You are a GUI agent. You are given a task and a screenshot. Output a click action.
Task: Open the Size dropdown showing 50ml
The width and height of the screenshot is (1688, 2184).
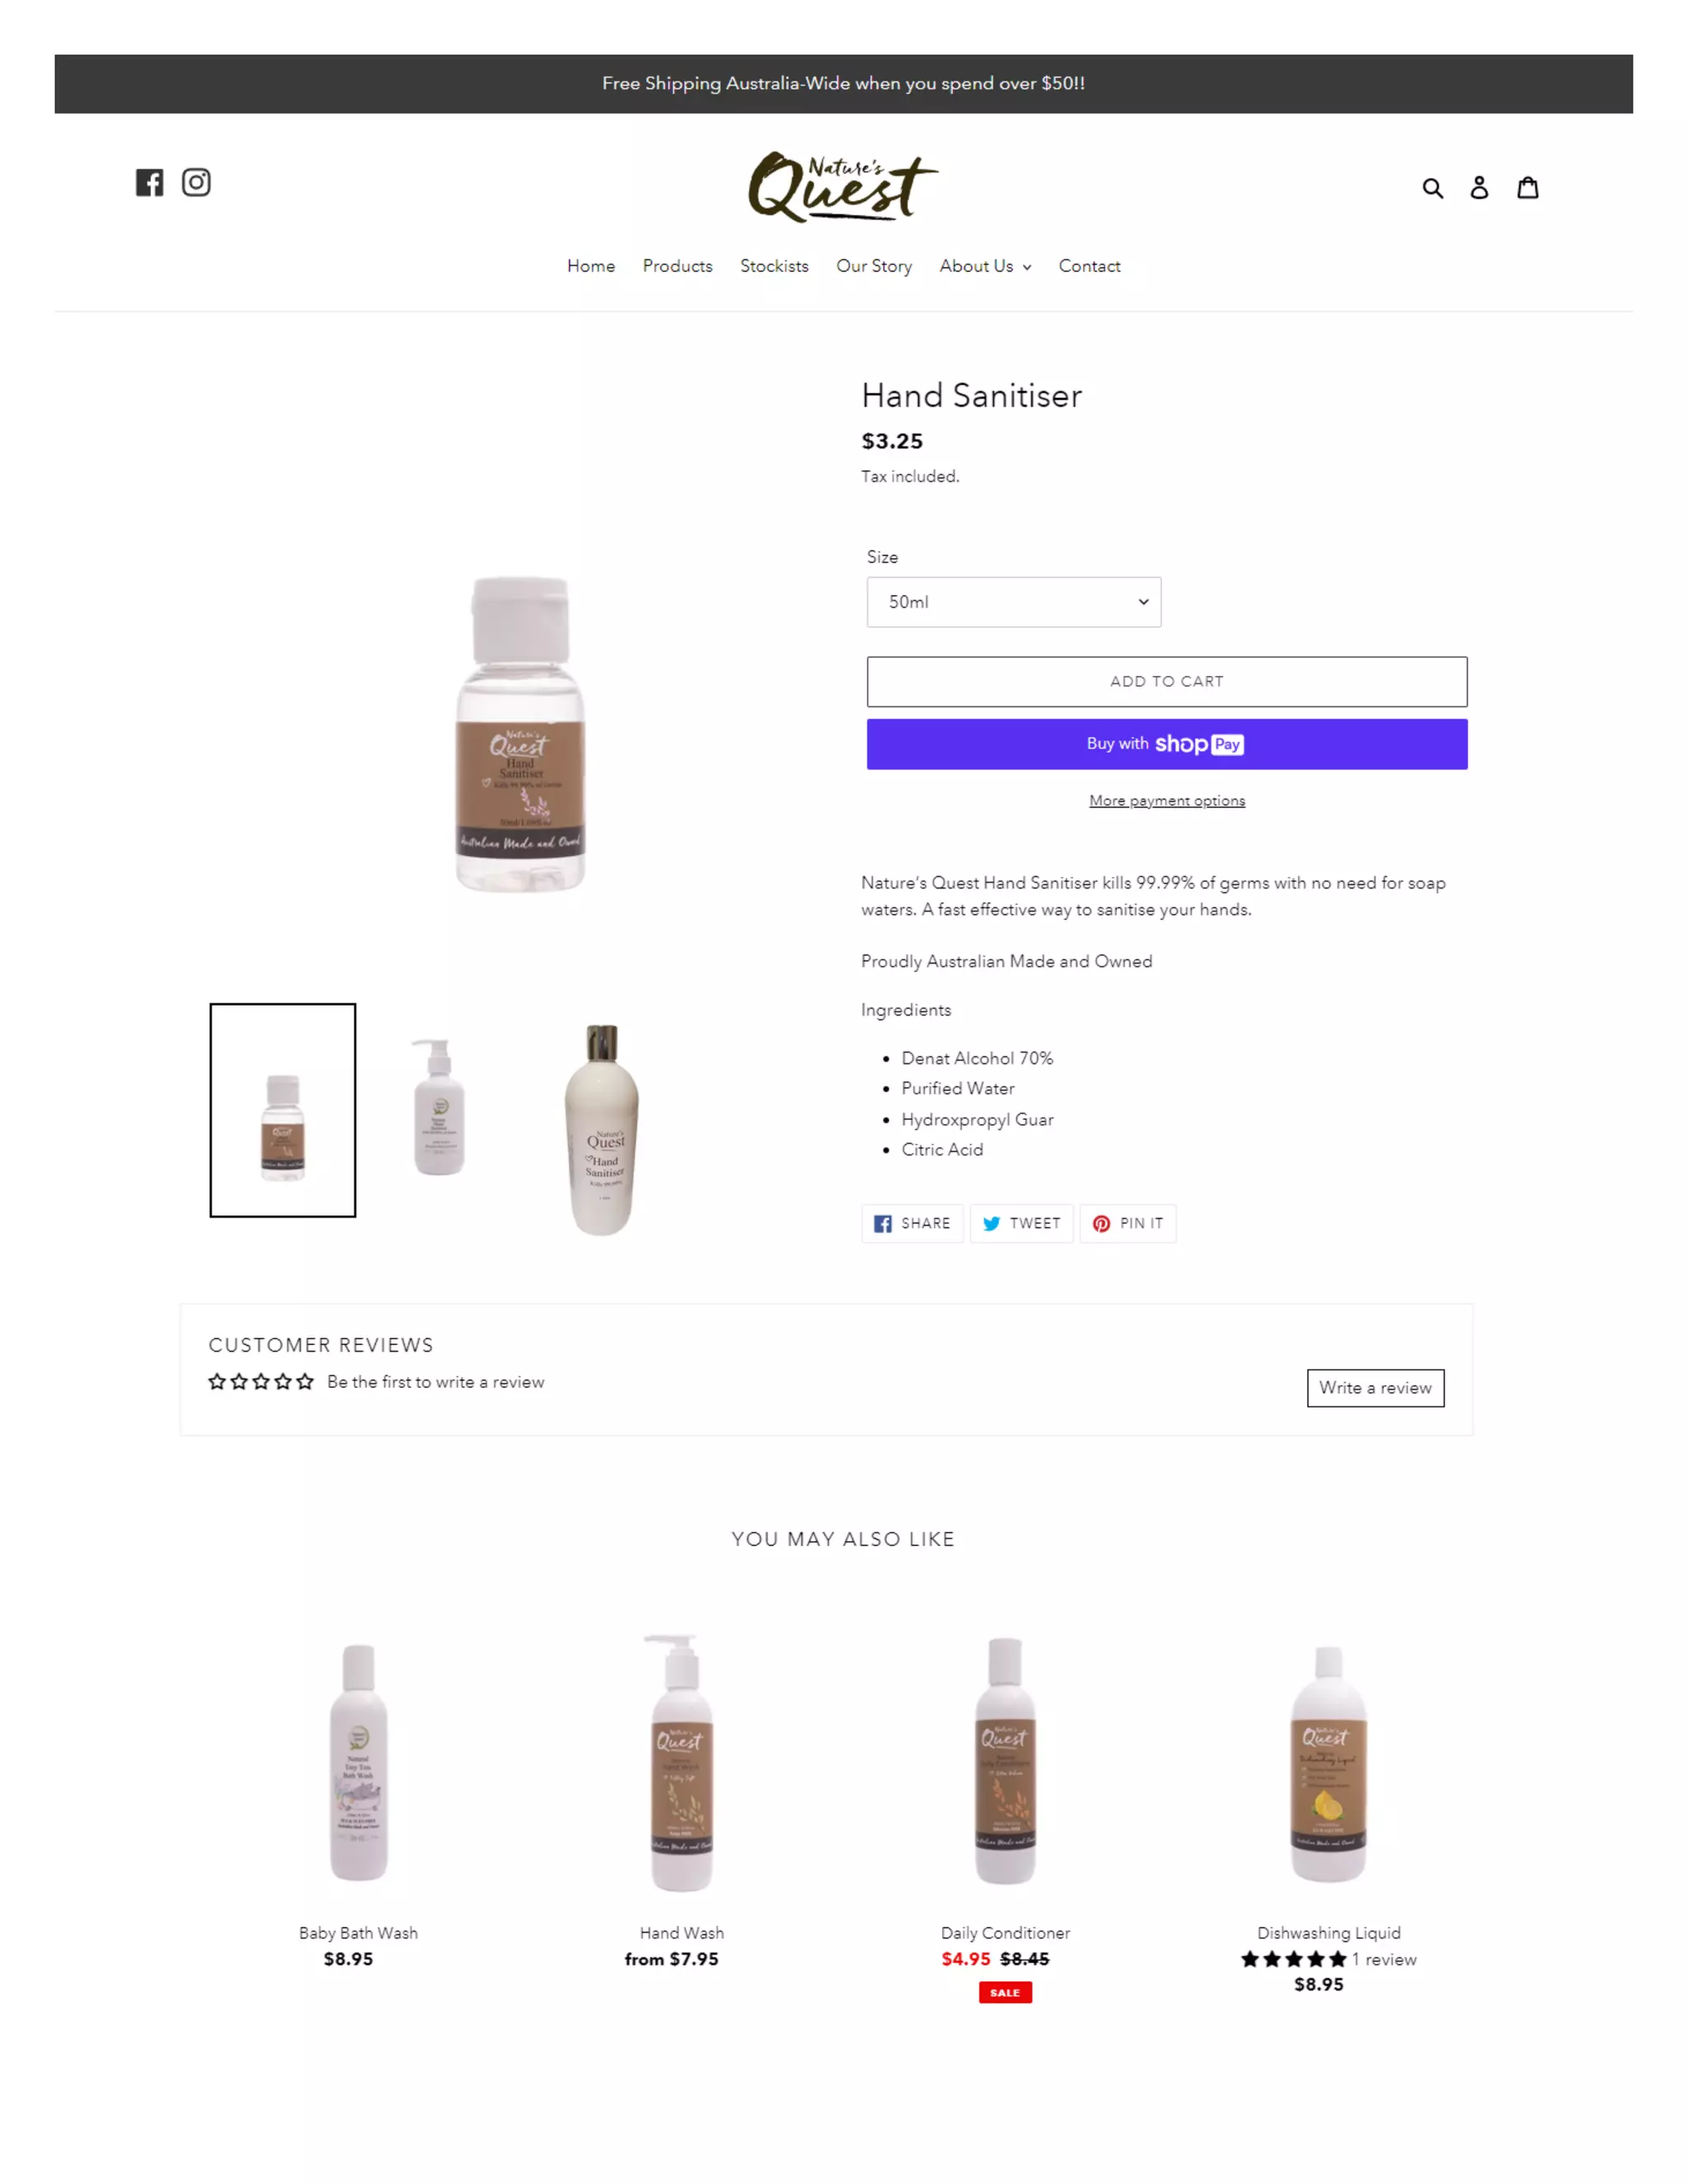pyautogui.click(x=1013, y=602)
